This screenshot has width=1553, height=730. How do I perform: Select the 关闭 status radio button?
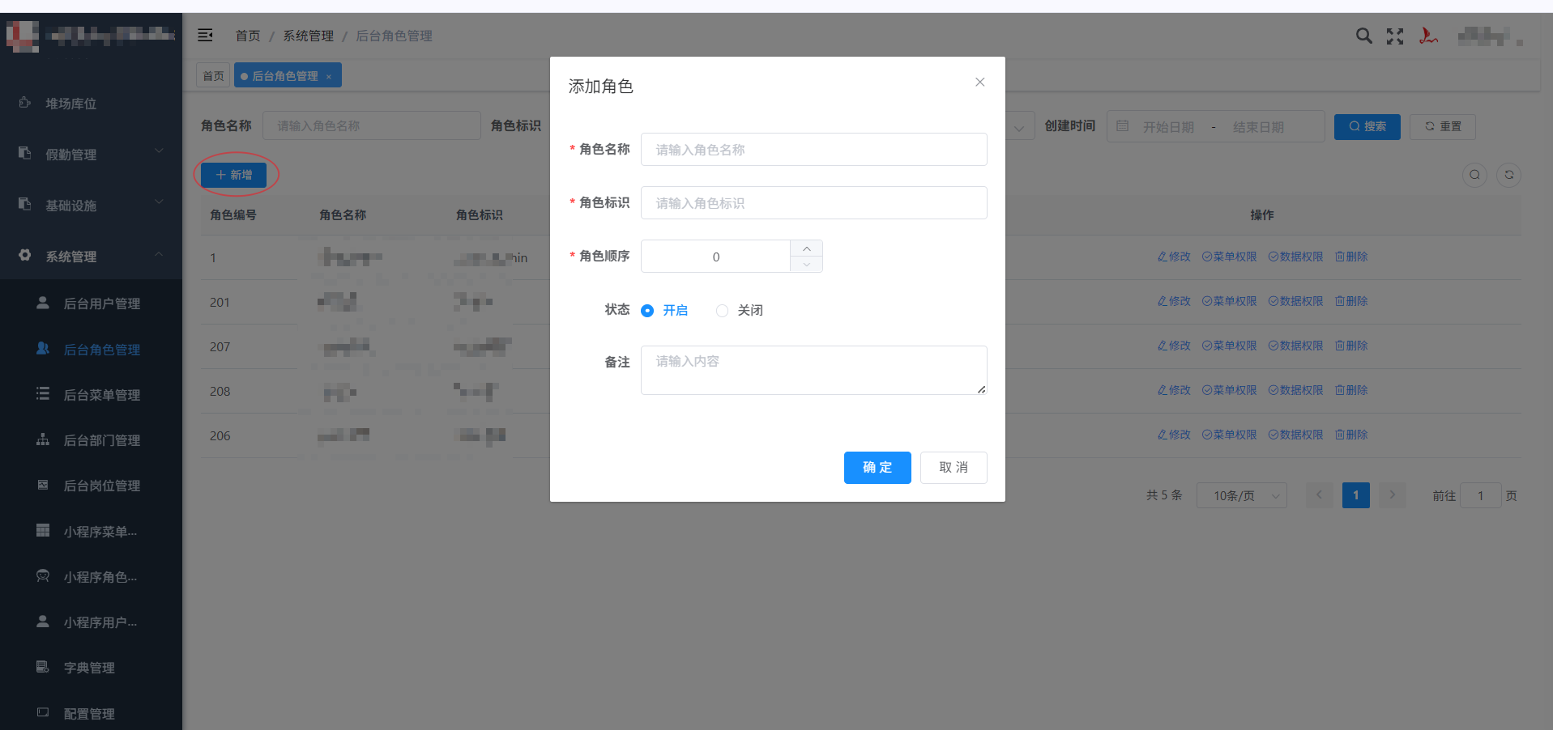coord(722,310)
